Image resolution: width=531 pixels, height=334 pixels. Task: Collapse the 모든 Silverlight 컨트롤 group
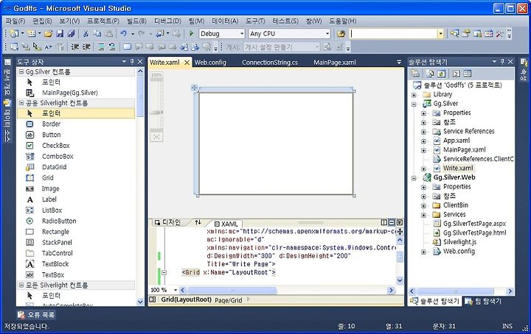tap(21, 285)
